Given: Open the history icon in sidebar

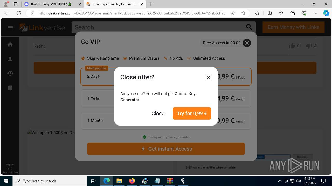Looking at the screenshot, I should (10, 73).
